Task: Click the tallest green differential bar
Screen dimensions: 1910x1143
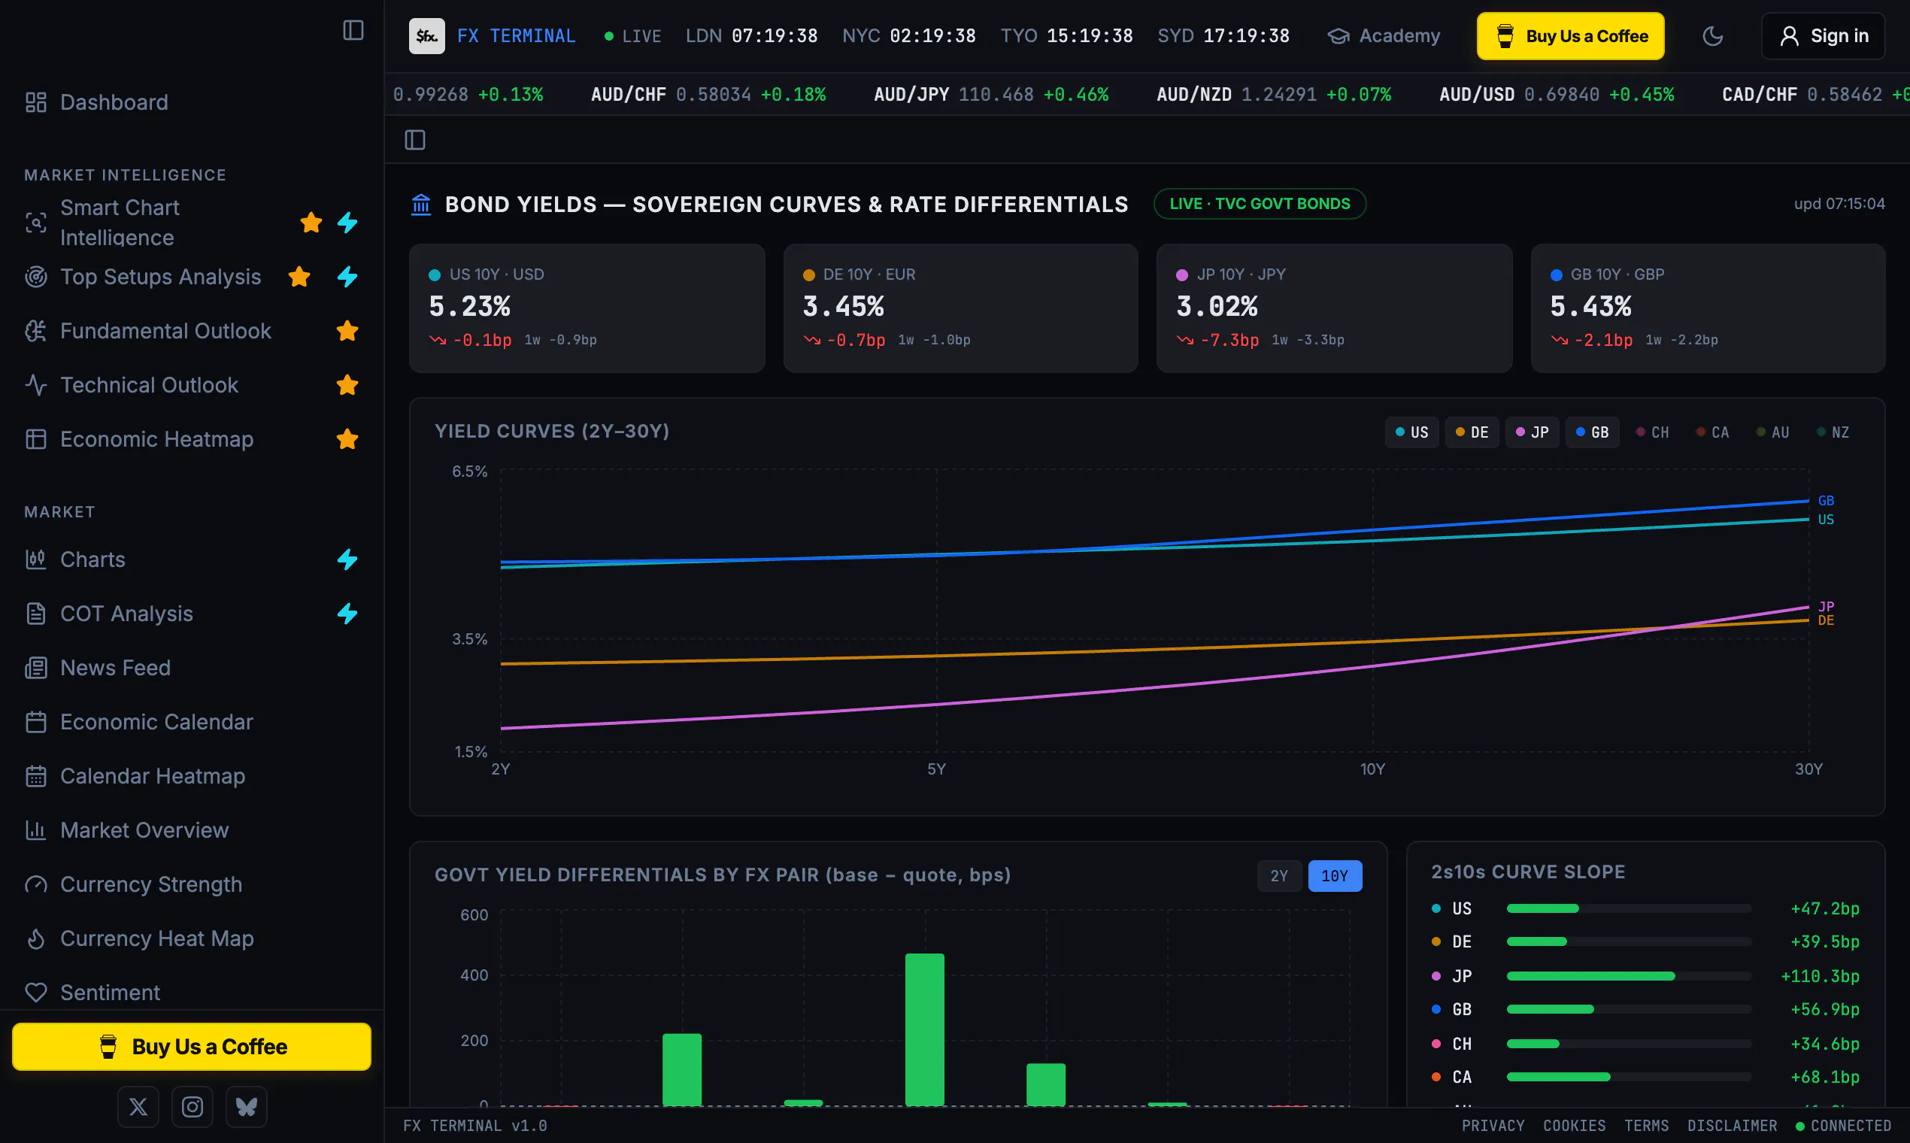Action: [x=924, y=1029]
